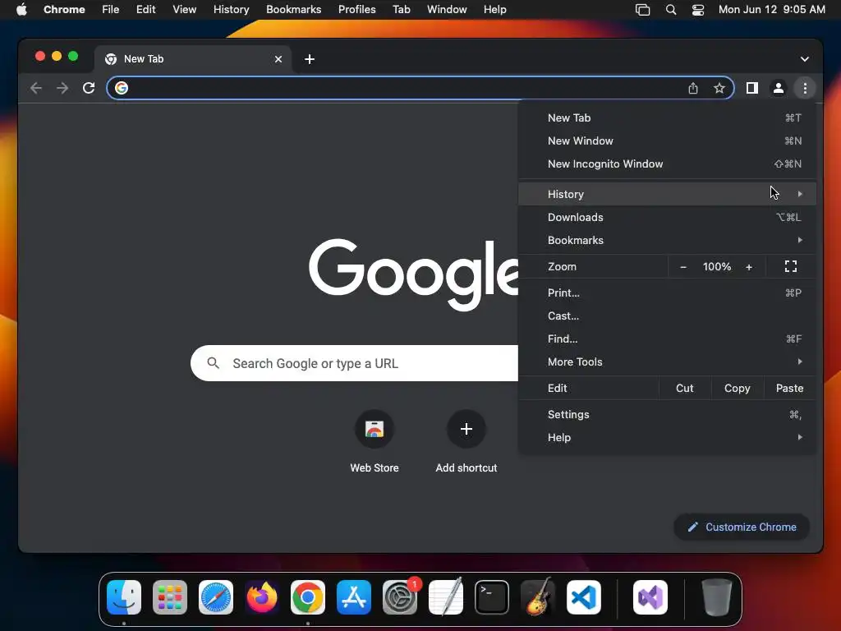Choose Cast... in the menu

pyautogui.click(x=667, y=316)
